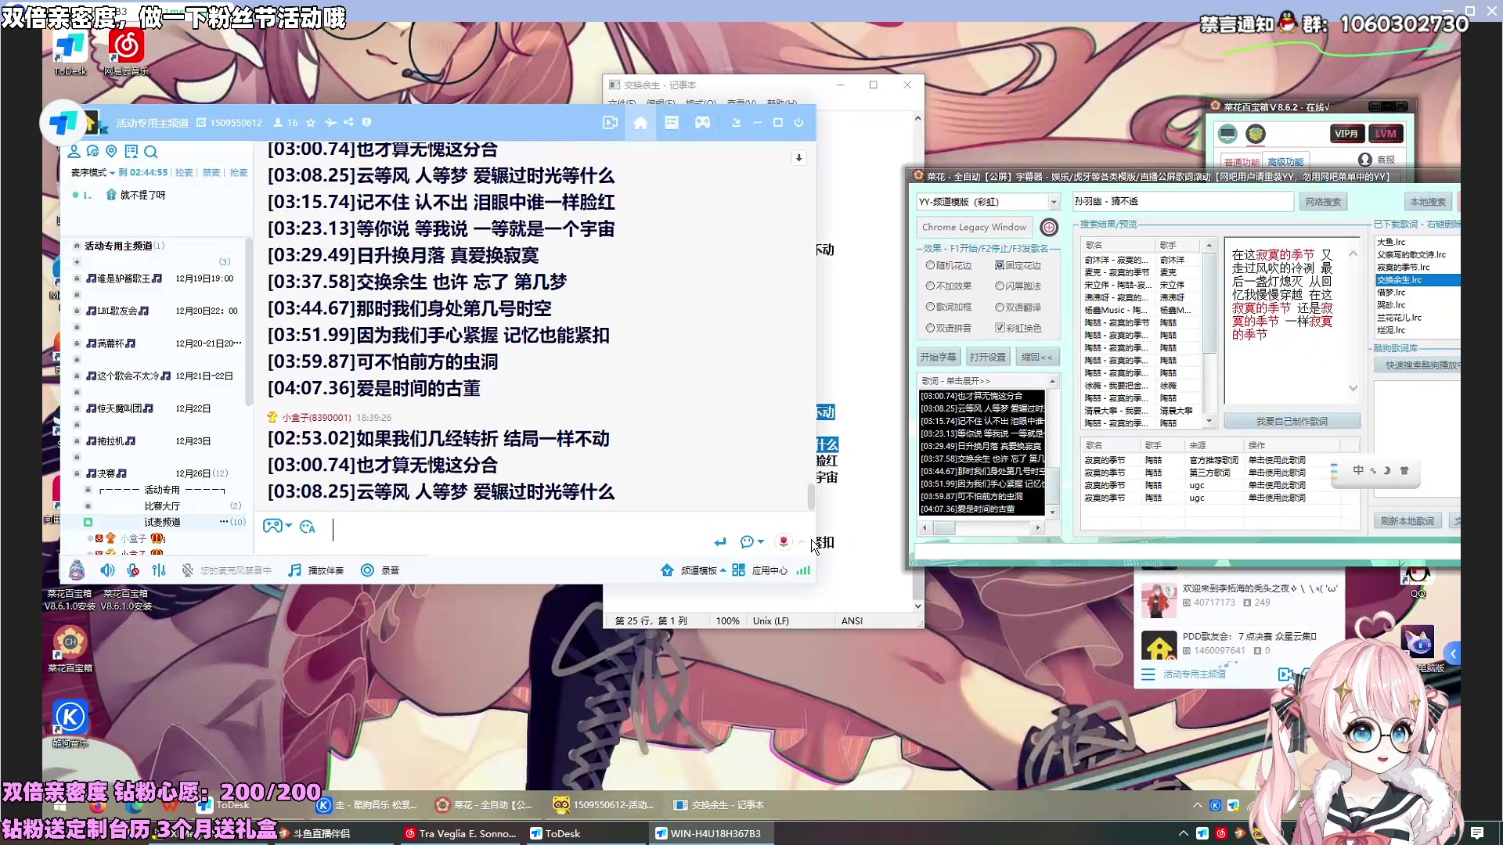Open the audio mixer sliders icon in YY
This screenshot has height=845, width=1503.
[159, 570]
